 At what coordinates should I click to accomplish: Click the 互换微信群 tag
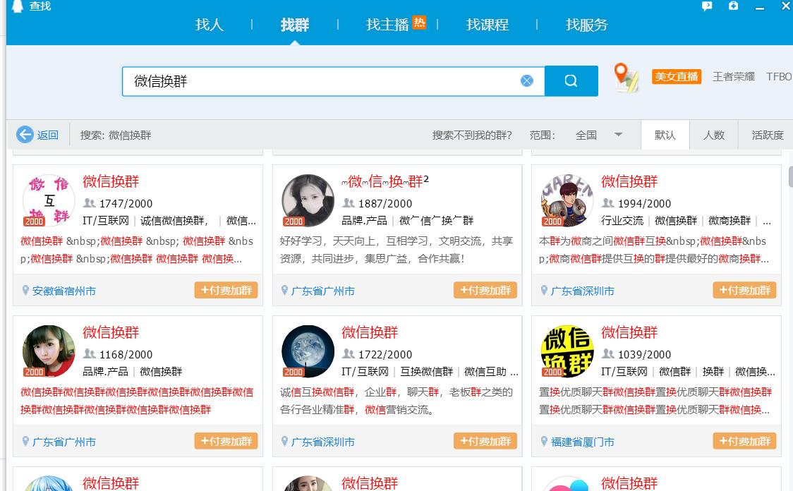click(426, 372)
